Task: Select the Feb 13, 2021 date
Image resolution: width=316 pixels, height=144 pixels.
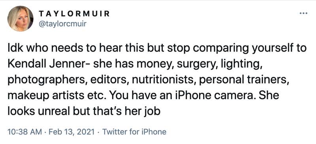Action: pyautogui.click(x=71, y=132)
